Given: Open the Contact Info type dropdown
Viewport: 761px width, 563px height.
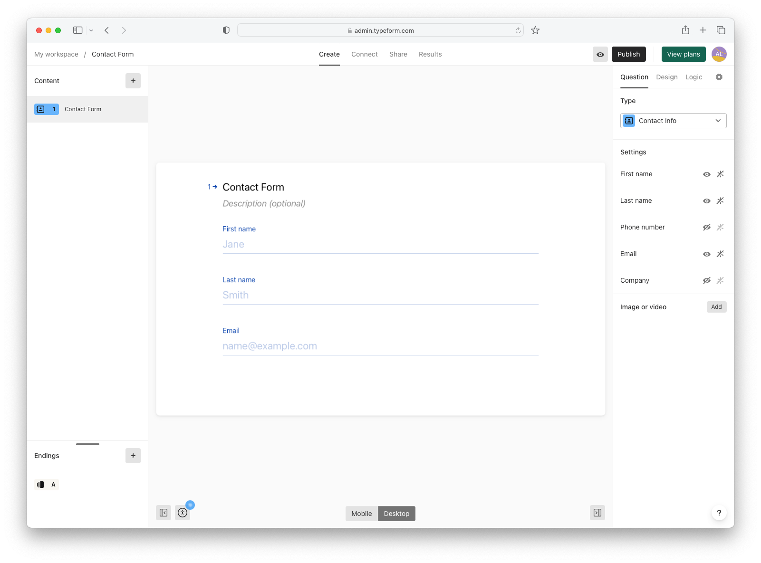Looking at the screenshot, I should tap(673, 121).
